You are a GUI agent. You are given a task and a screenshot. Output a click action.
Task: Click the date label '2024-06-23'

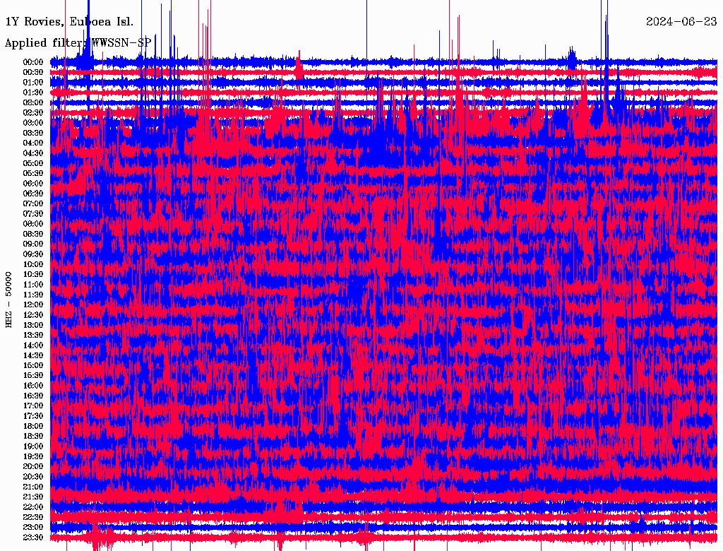coord(681,22)
